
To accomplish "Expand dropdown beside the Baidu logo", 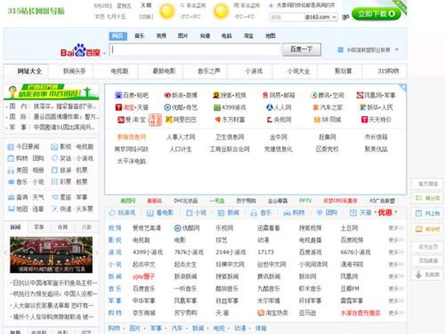I will [104, 53].
